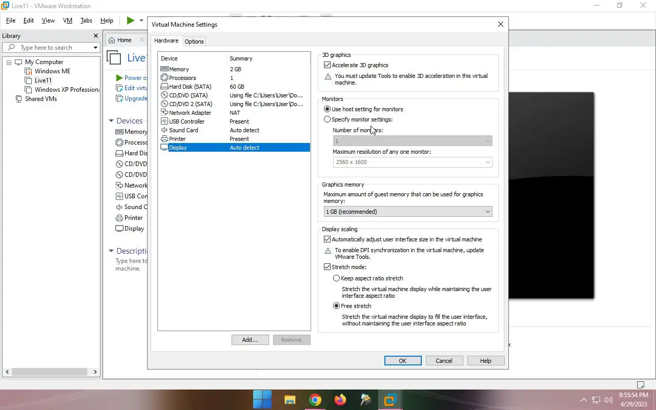The image size is (656, 410).
Task: Click the volume speaker icon in the system tray
Action: [609, 400]
